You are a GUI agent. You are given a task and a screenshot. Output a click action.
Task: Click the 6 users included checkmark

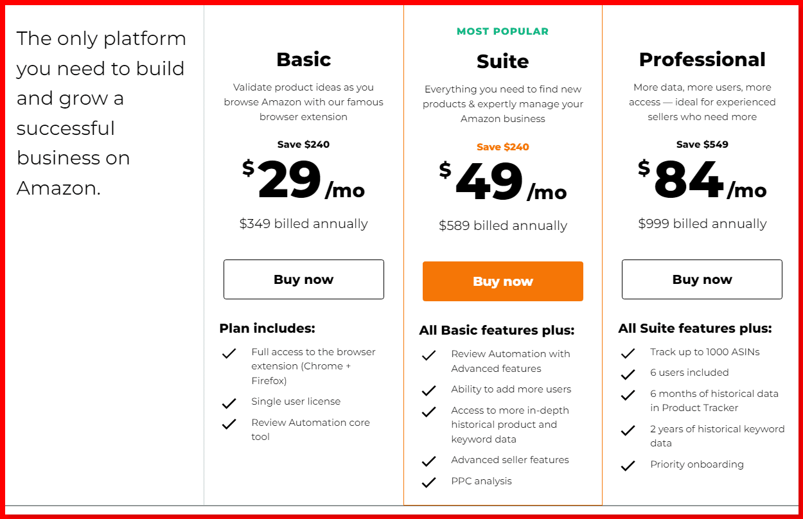tap(628, 374)
